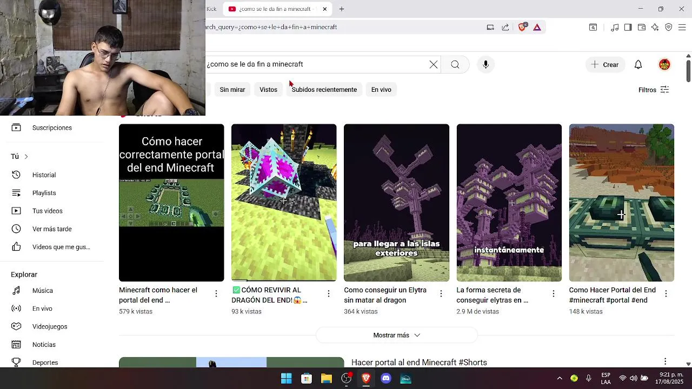Show hidden system tray icons chevron
692x389 pixels.
pyautogui.click(x=560, y=379)
